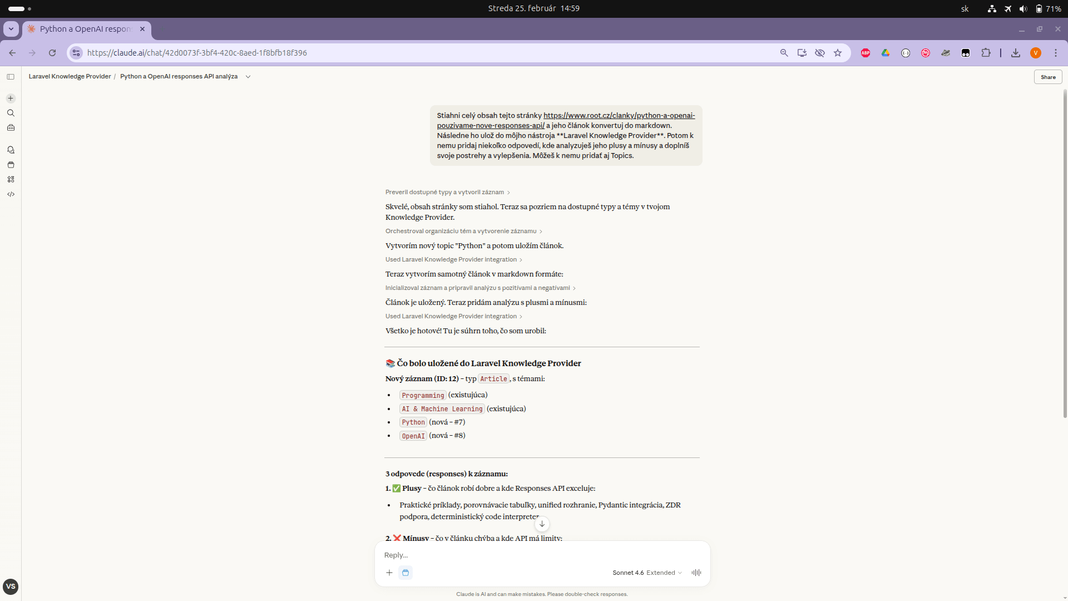
Task: Open the Artifacts grid icon in sidebar
Action: [11, 179]
